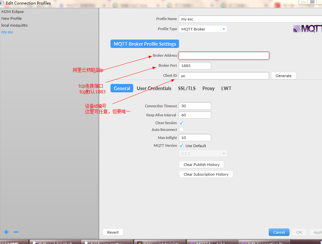Click the Client ID field containing pc
Viewport: 322px width, 244px height.
coord(224,76)
